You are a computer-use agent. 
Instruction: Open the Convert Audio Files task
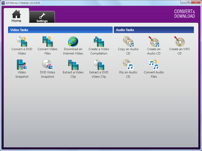[x=154, y=65]
